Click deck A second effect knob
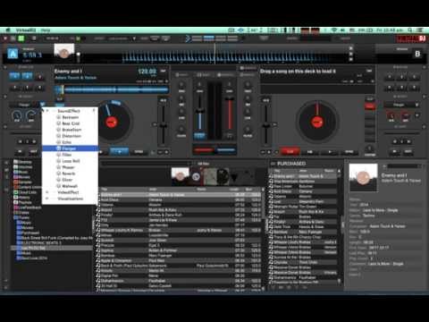This screenshot has height=322, width=429. coord(31,115)
